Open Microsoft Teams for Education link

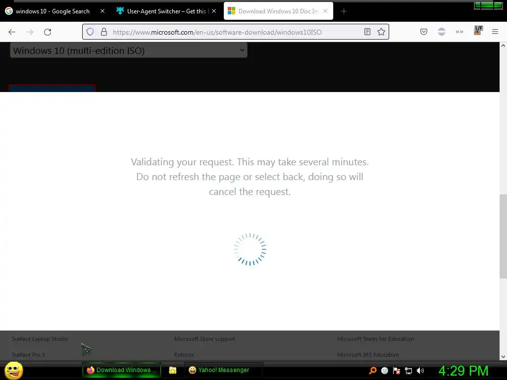click(x=375, y=339)
